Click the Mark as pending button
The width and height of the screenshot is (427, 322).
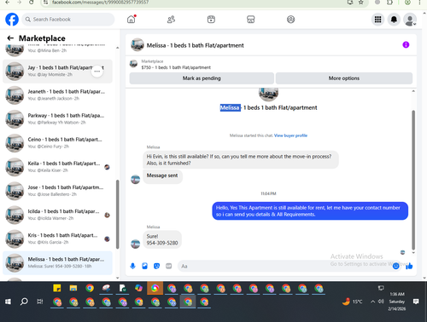[202, 78]
